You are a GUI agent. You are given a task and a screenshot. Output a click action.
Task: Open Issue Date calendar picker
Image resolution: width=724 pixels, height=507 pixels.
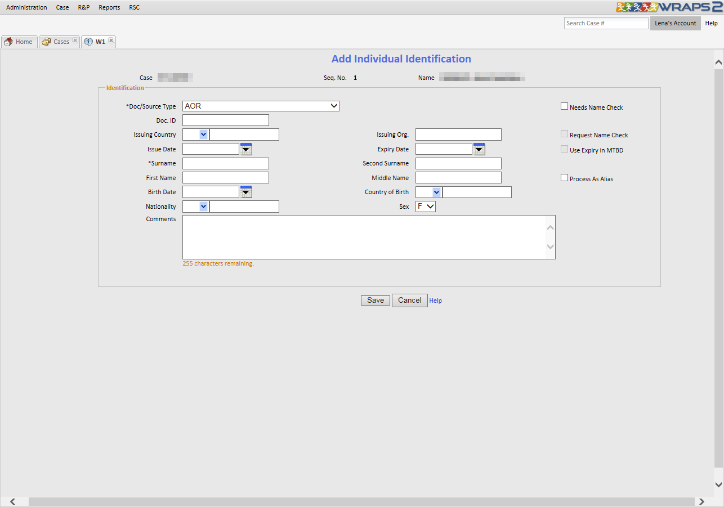point(246,149)
